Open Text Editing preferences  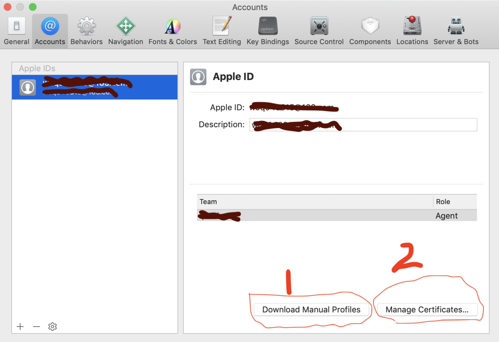[x=222, y=31]
